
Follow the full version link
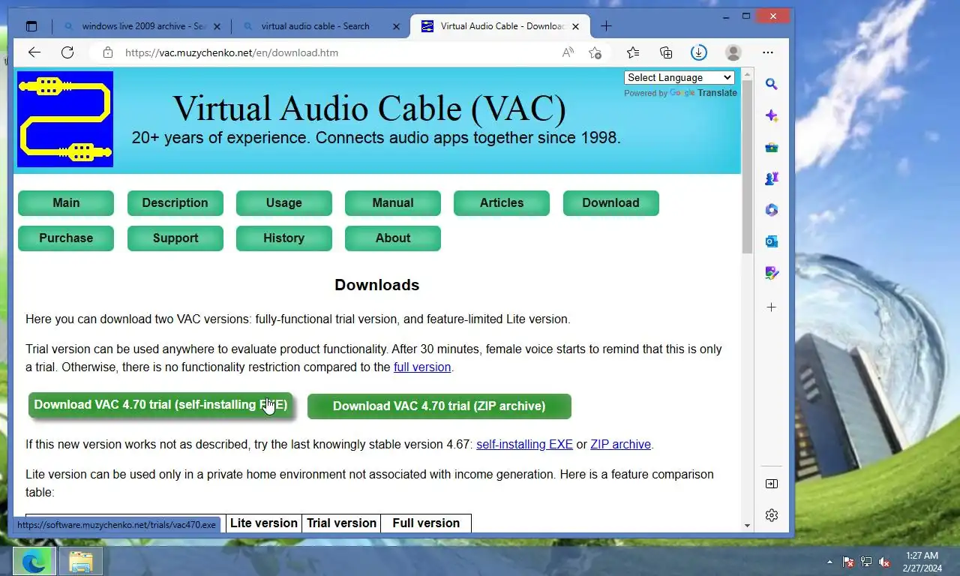pyautogui.click(x=422, y=367)
